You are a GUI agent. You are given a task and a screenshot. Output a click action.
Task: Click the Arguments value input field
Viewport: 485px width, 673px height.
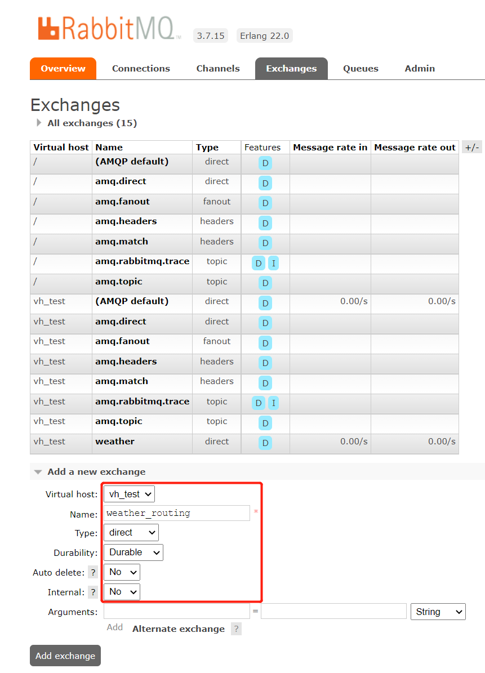[x=333, y=611]
